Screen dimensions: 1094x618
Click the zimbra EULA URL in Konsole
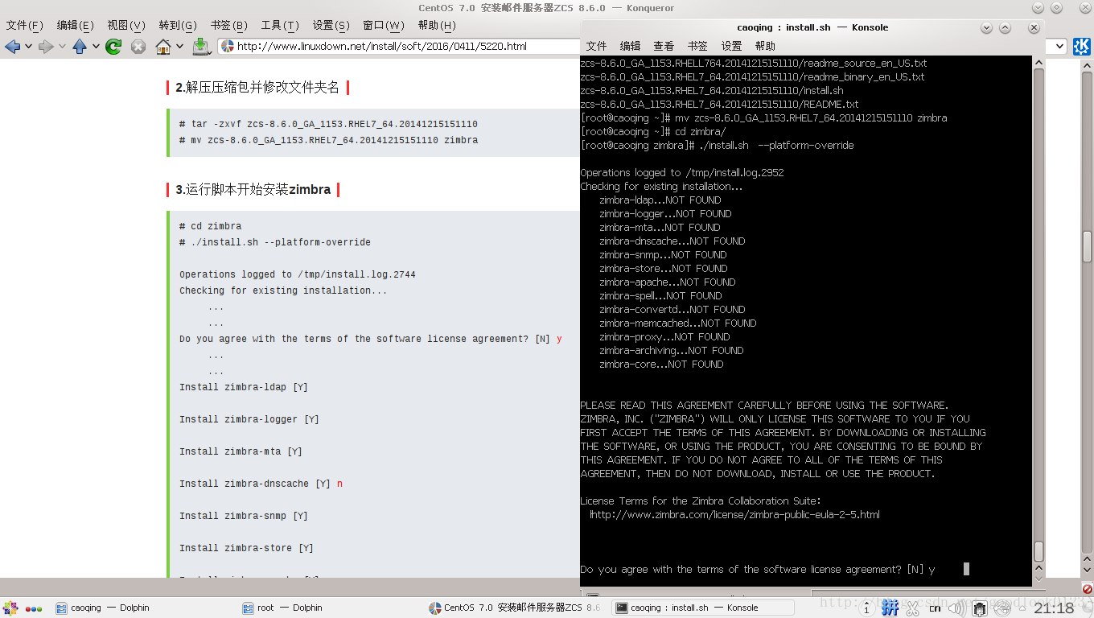click(x=735, y=514)
